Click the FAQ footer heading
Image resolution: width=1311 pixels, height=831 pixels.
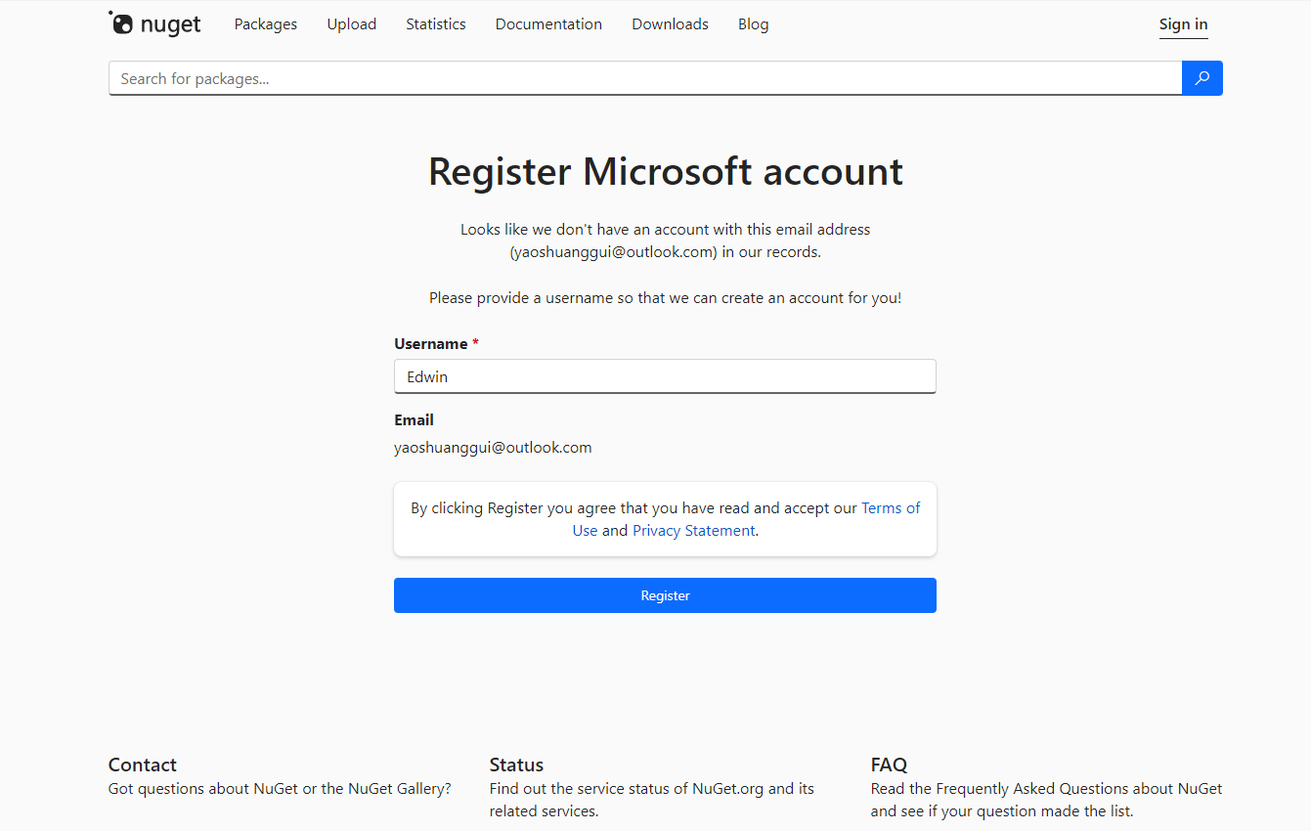(889, 765)
